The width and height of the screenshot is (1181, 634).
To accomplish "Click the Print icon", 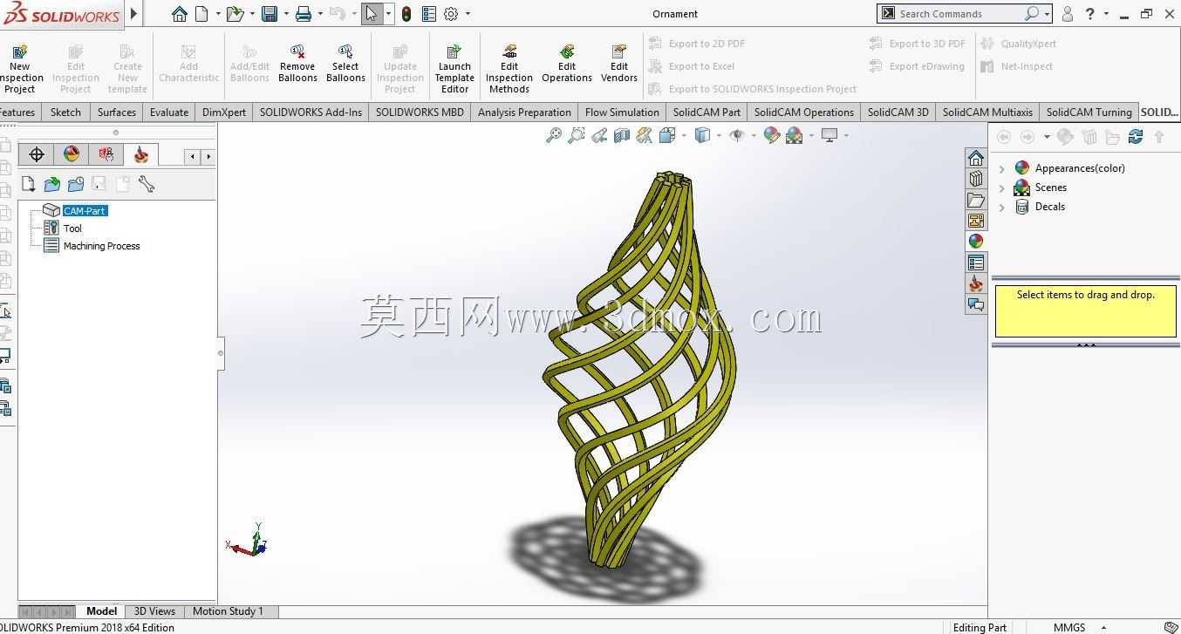I will pos(304,14).
